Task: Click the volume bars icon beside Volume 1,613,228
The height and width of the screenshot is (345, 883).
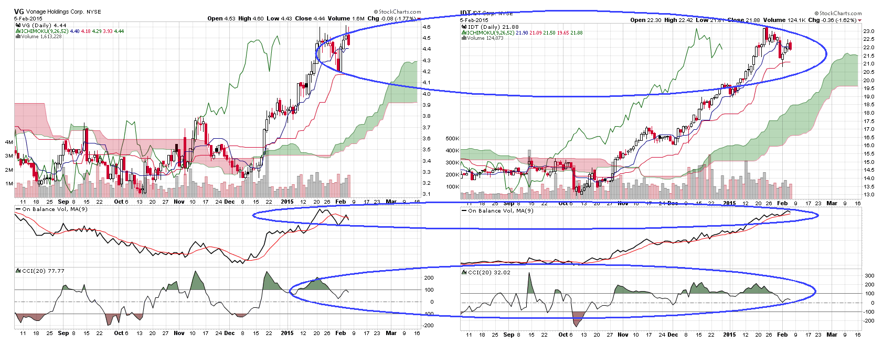Action: pyautogui.click(x=18, y=36)
